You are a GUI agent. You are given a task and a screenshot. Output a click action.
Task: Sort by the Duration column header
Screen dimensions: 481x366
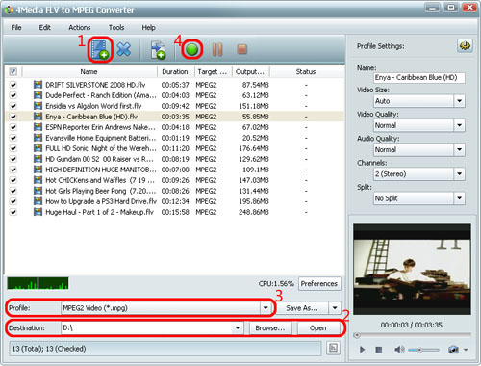pyautogui.click(x=175, y=71)
